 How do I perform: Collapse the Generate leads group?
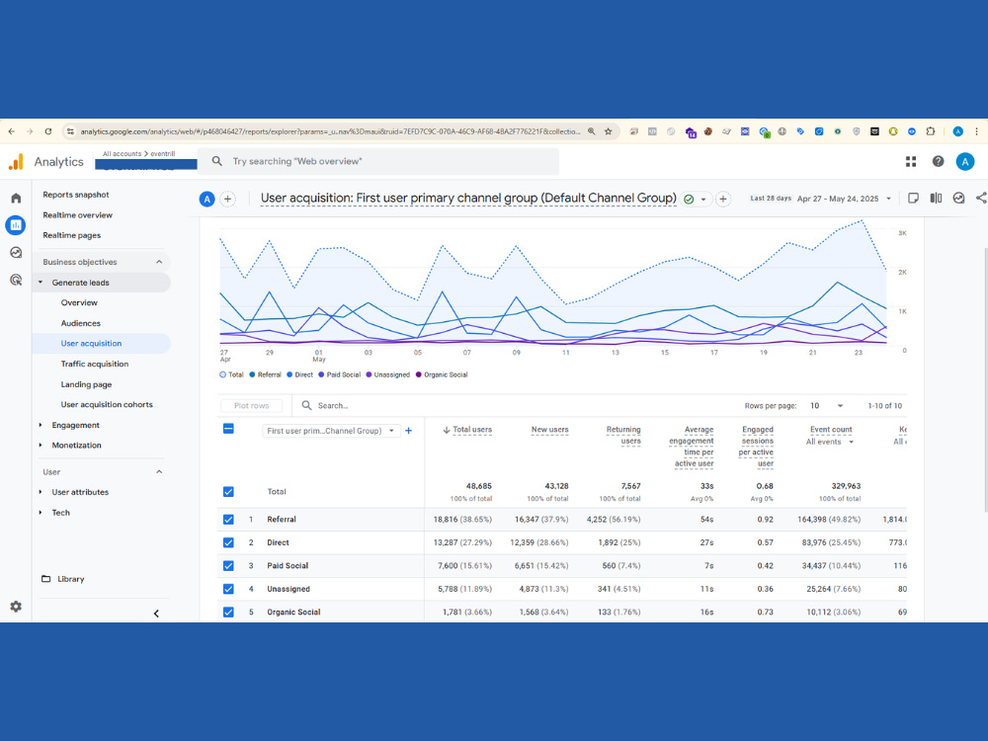pyautogui.click(x=41, y=283)
